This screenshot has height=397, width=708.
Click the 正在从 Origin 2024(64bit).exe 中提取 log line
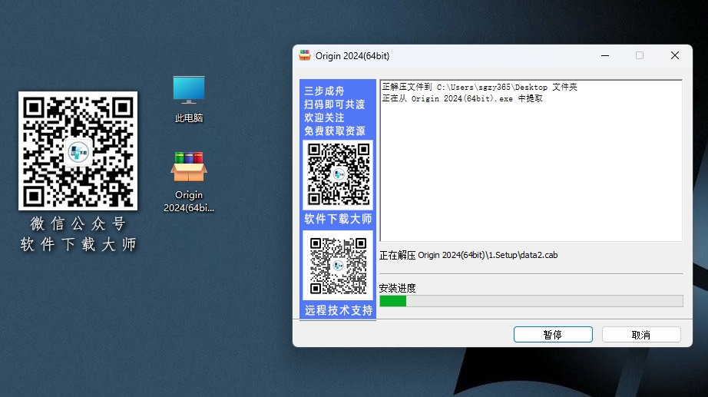(x=462, y=98)
